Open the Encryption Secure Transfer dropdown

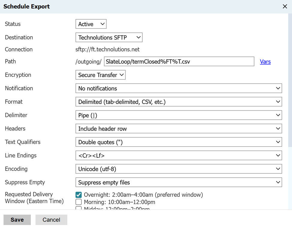[100, 75]
